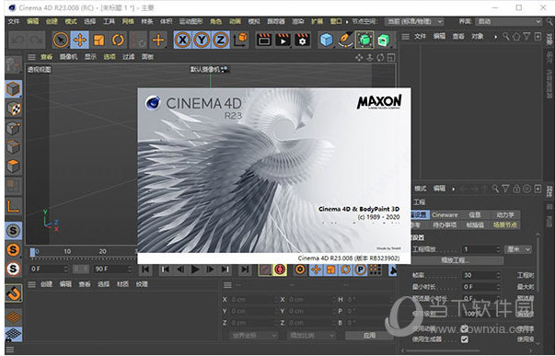Select the Move tool in toolbar

coord(80,40)
